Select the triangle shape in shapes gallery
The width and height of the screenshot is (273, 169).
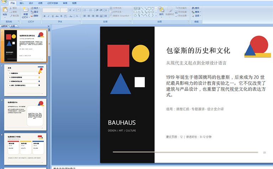(139, 12)
